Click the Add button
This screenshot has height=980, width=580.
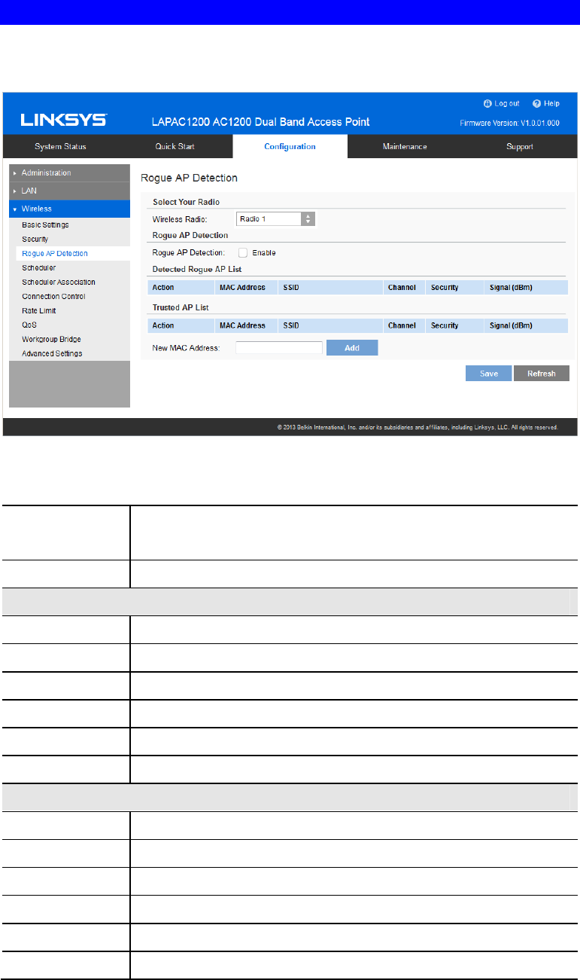pyautogui.click(x=352, y=347)
